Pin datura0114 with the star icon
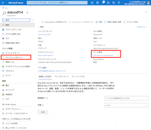 click(27, 12)
